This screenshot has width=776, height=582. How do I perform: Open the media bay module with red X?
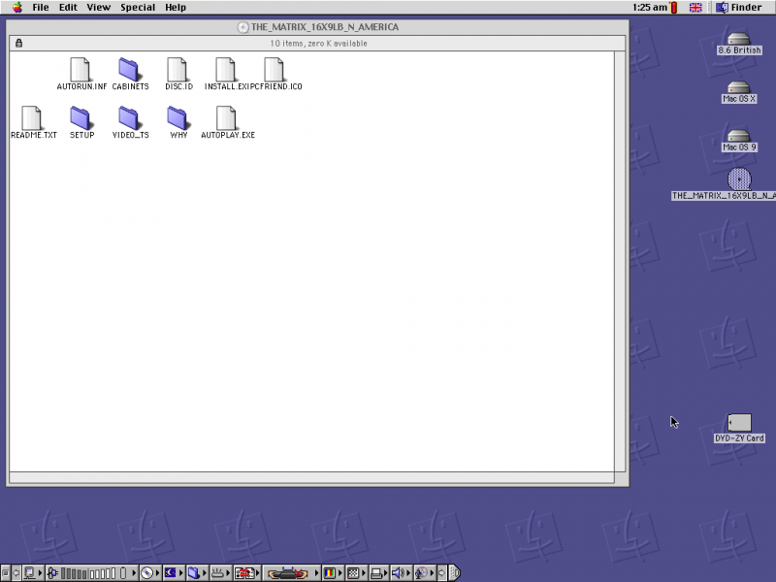[291, 573]
